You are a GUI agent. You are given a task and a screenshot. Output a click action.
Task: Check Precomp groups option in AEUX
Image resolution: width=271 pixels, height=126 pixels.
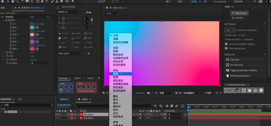[226, 48]
